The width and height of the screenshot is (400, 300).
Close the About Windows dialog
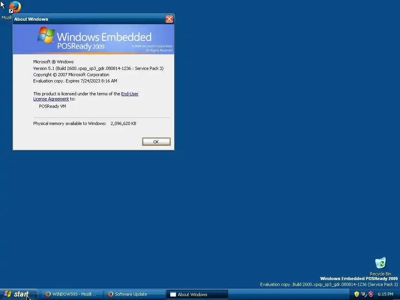pos(169,19)
